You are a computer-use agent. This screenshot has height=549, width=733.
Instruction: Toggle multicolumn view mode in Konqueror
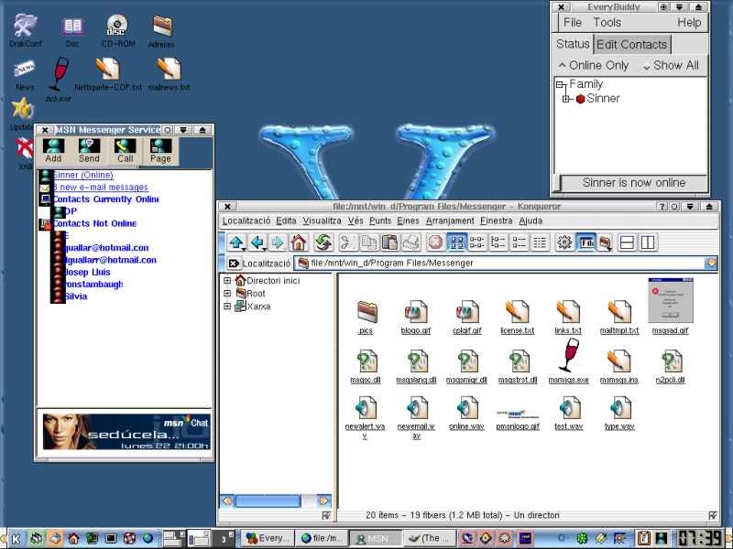[477, 242]
